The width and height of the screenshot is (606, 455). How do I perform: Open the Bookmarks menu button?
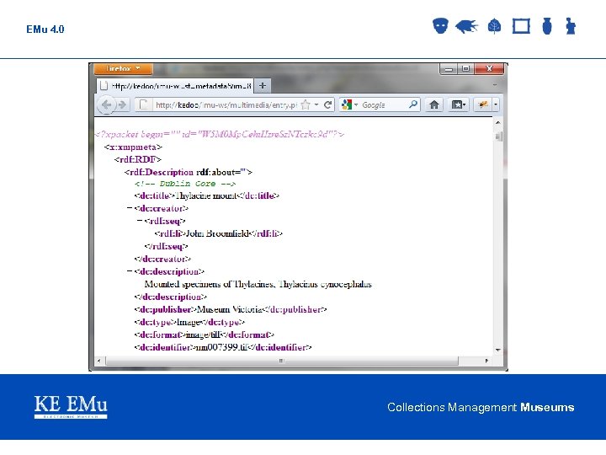coord(459,104)
